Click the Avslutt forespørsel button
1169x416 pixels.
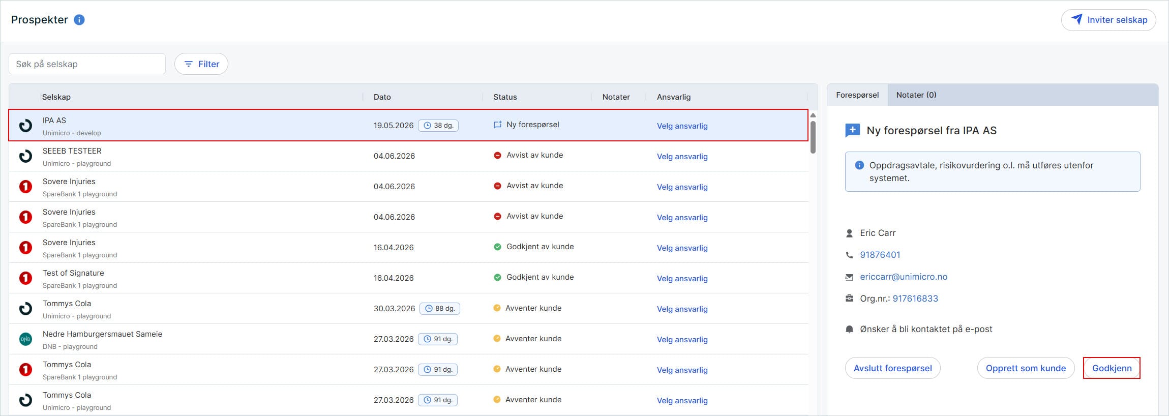click(892, 368)
